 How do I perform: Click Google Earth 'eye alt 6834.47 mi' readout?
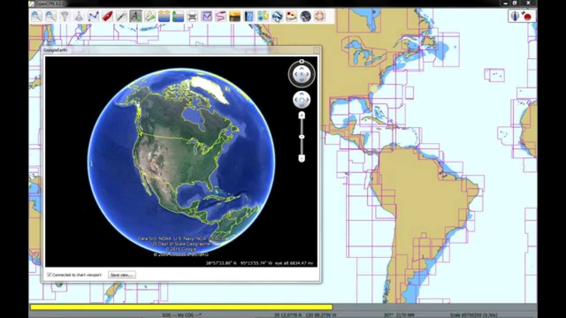click(294, 263)
